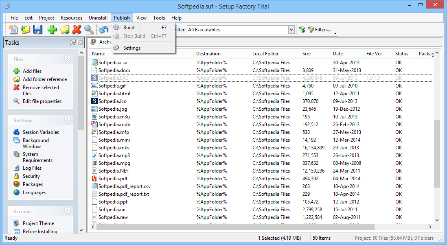Select the Softpedia.NEF row
This screenshot has height=245, width=447.
click(x=261, y=171)
